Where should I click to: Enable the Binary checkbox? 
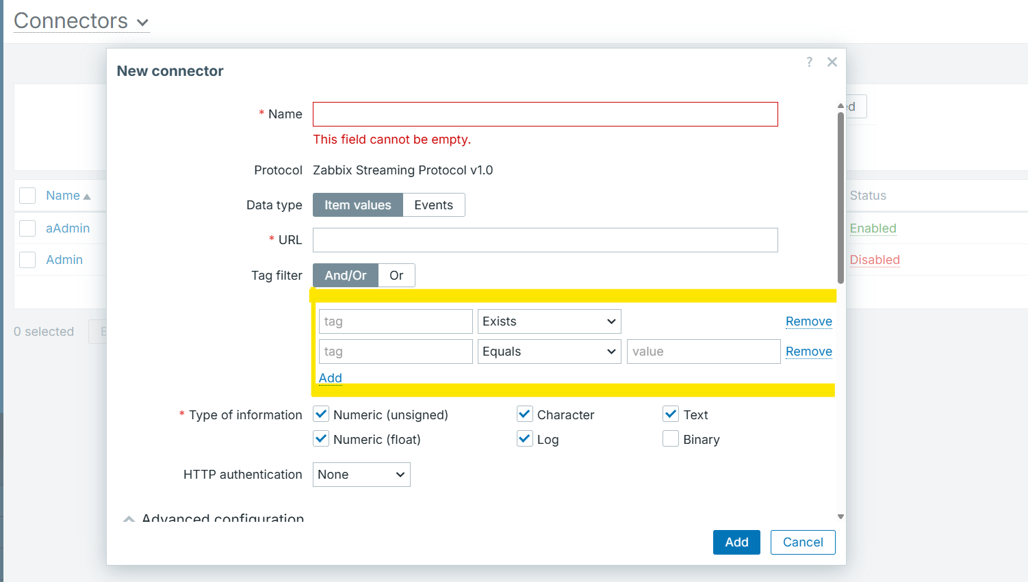[671, 439]
